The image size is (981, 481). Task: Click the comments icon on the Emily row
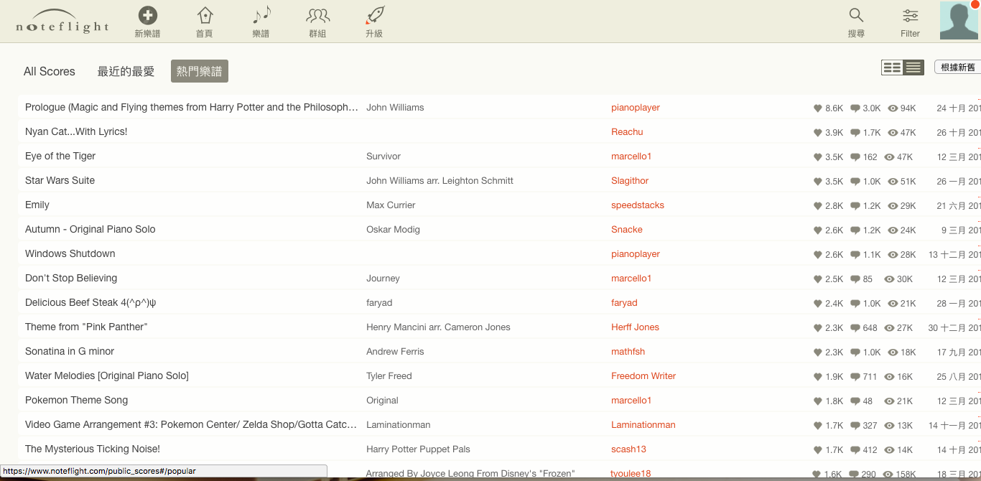point(855,206)
